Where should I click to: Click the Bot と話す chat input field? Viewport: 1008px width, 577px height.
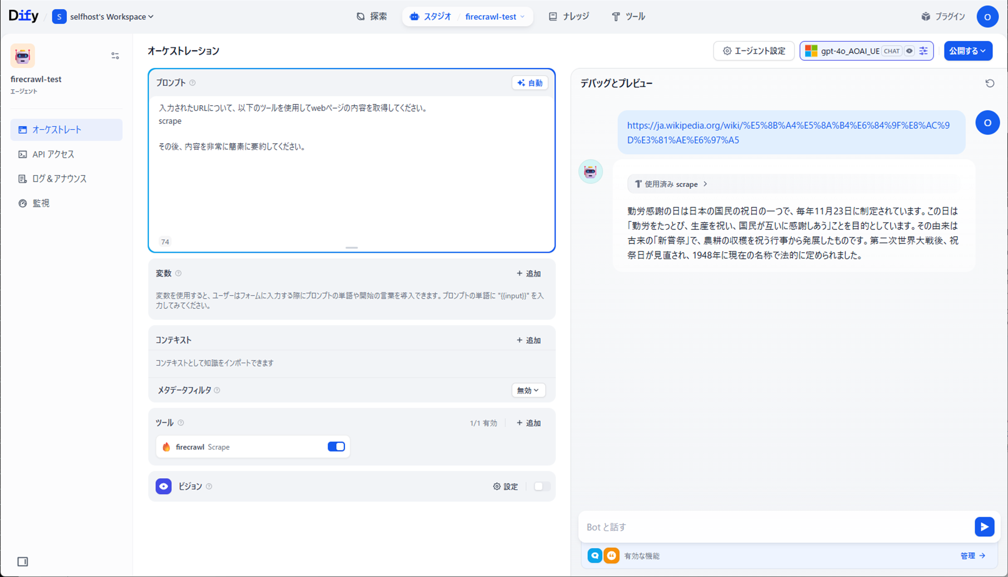[x=773, y=527]
